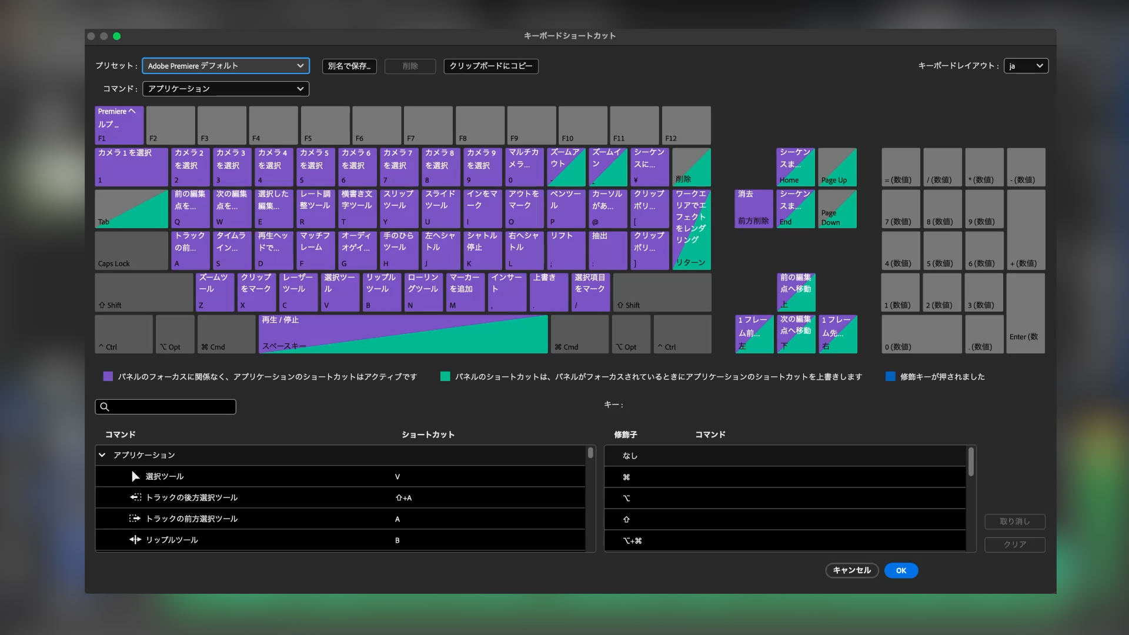Click the blue modifier key legend swatch

[890, 377]
